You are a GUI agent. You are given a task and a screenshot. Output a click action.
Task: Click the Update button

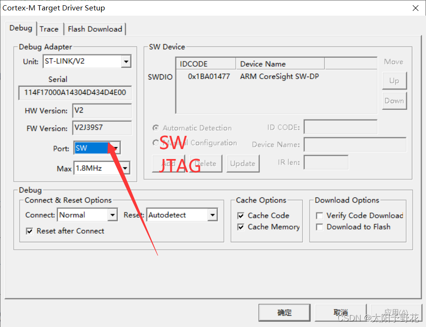click(243, 164)
